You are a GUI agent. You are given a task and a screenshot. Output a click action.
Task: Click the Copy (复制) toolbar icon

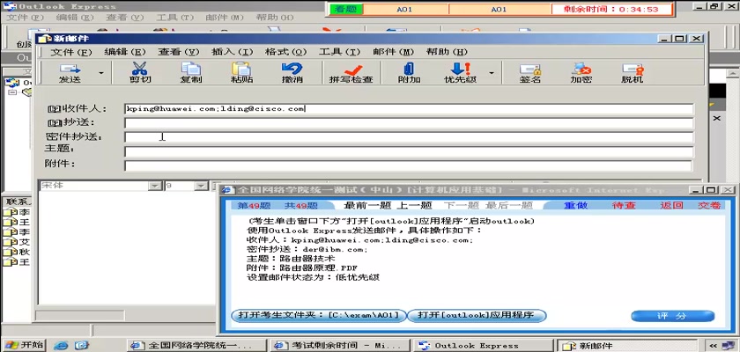[190, 72]
